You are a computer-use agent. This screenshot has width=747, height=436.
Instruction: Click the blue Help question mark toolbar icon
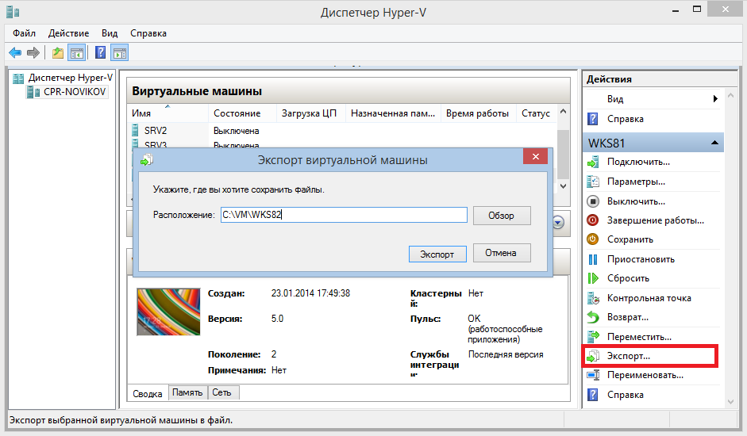[100, 53]
